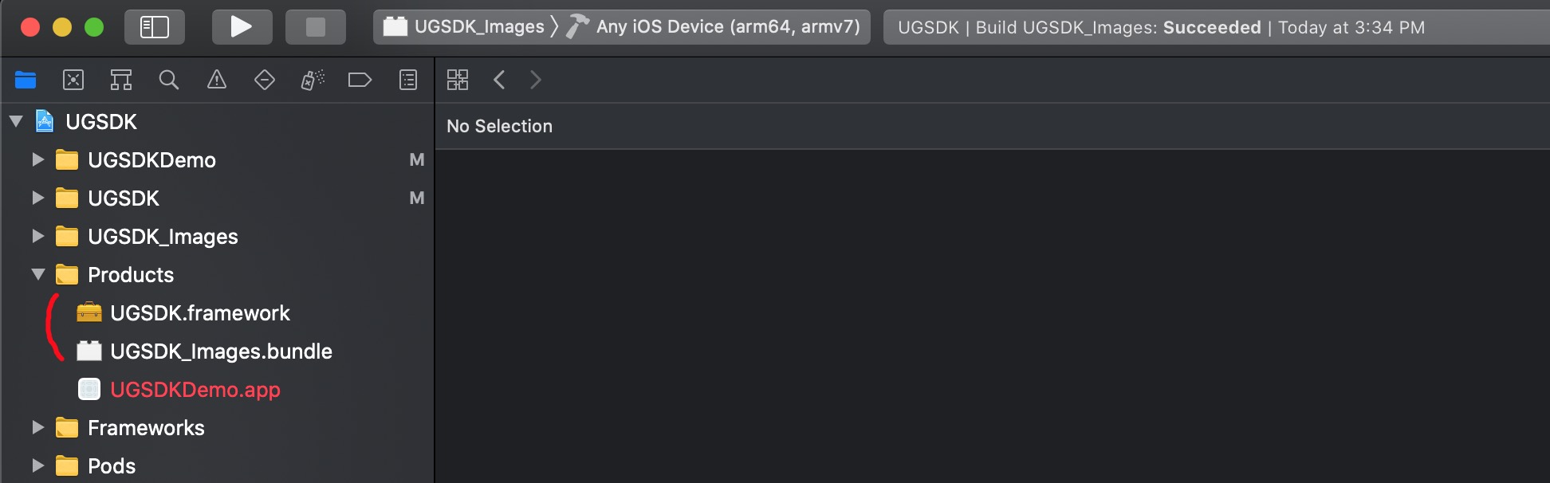Viewport: 1550px width, 483px height.
Task: Choose the UGSDK_Images scheme selector
Action: 464,27
